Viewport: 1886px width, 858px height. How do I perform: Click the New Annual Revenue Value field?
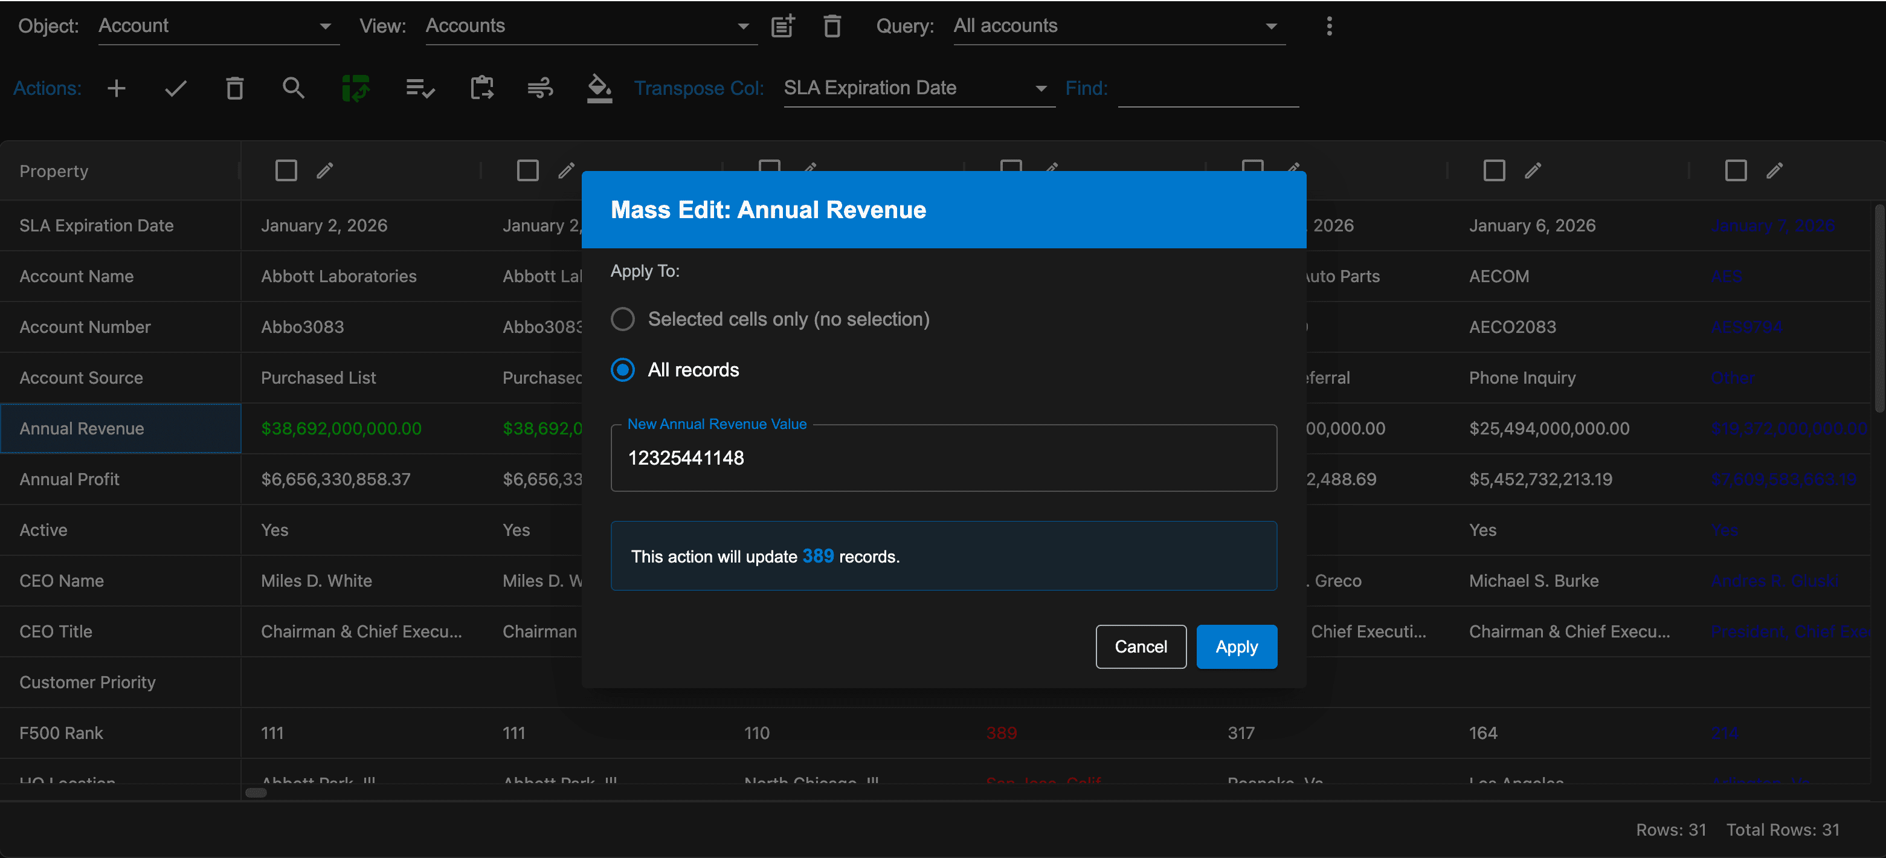click(x=943, y=458)
